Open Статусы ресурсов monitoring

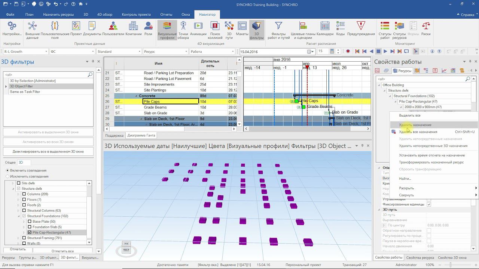(x=399, y=30)
